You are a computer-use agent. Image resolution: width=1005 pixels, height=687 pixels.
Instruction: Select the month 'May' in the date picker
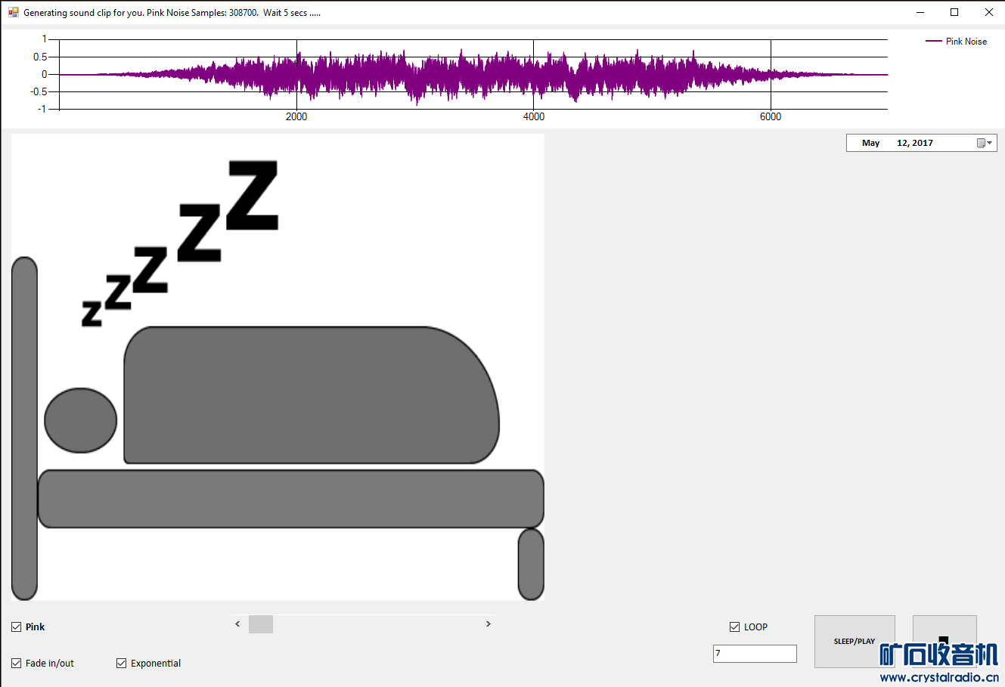(x=871, y=143)
